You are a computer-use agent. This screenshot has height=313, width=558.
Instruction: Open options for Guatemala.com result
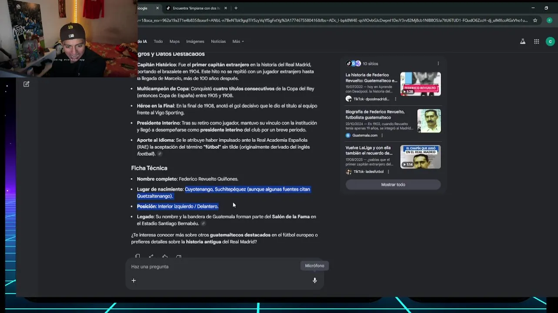tap(382, 135)
